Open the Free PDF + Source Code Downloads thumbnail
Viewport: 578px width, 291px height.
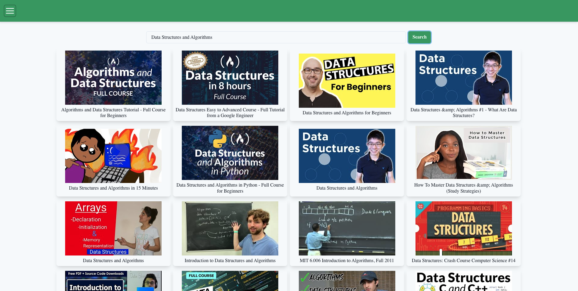tap(113, 281)
